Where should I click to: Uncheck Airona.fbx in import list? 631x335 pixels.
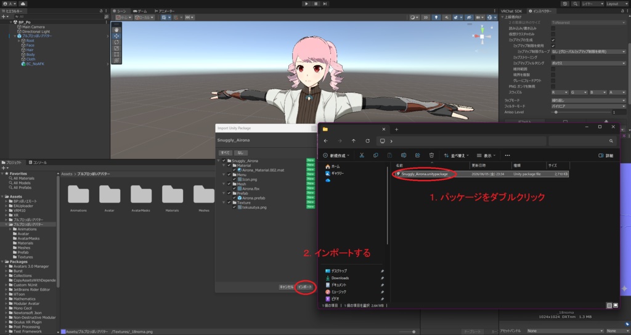tap(234, 188)
